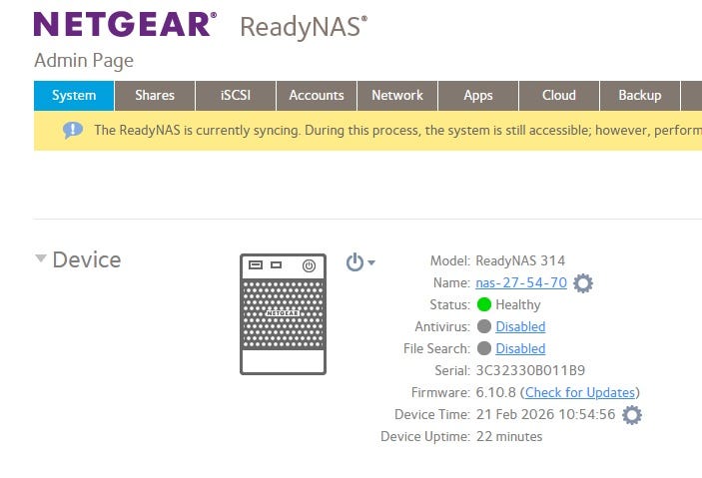This screenshot has height=478, width=702.
Task: Click the Device section heading
Action: click(87, 259)
